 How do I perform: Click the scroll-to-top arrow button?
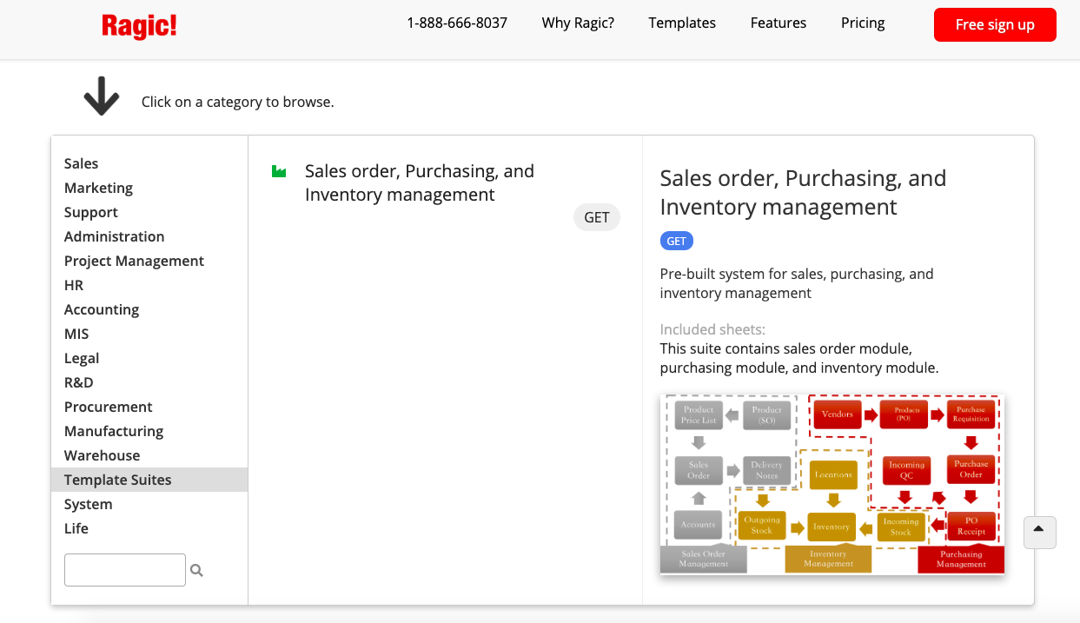(x=1039, y=532)
